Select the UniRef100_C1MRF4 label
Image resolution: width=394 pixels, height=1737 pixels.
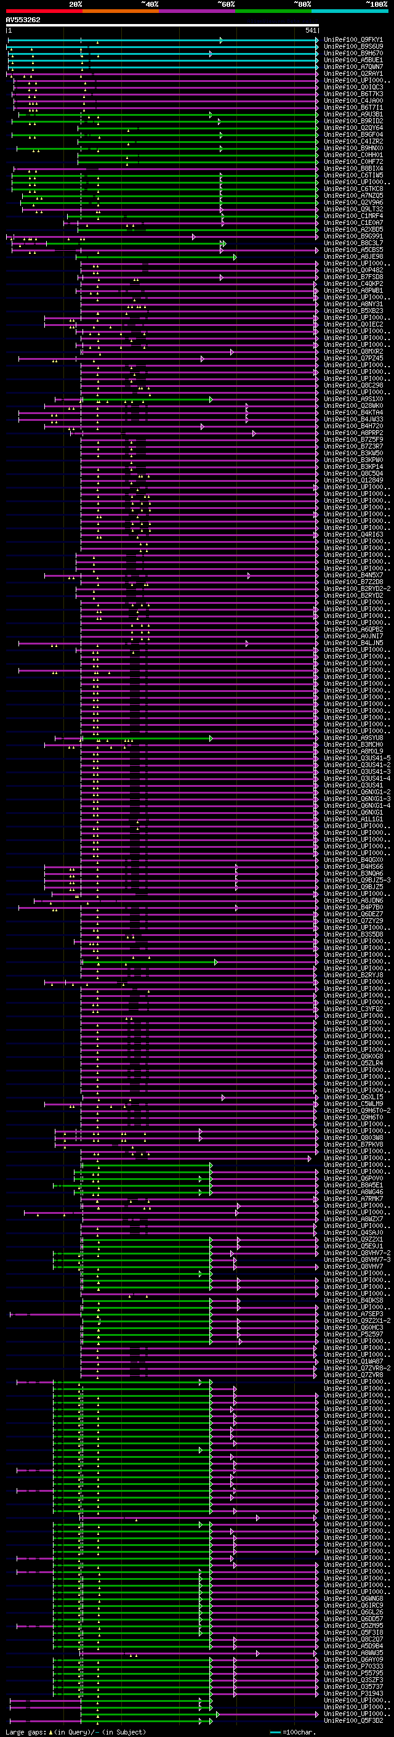pos(353,216)
